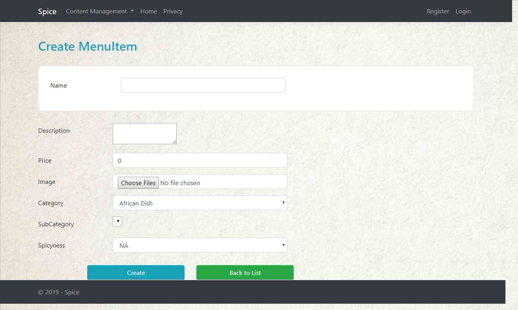Open the Login link

tap(463, 11)
